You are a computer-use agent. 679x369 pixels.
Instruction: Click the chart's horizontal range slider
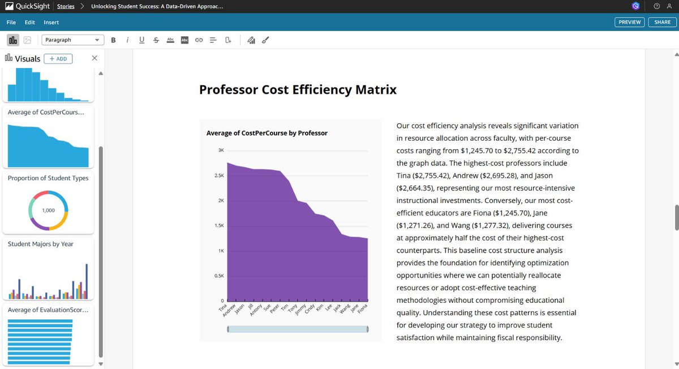click(x=298, y=329)
